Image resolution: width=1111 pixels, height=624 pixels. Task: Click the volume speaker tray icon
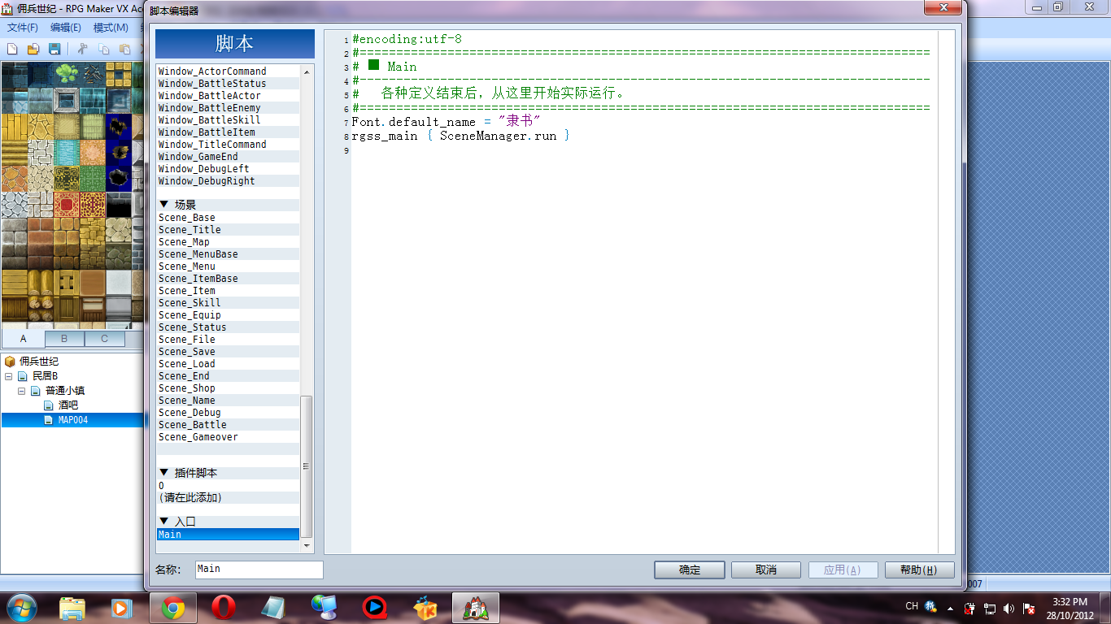point(1009,608)
